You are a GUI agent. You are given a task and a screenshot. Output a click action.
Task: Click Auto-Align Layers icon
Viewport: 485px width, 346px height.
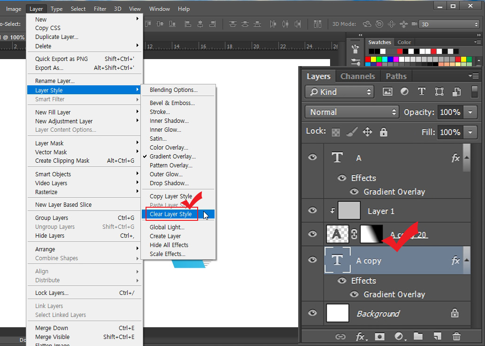(317, 24)
